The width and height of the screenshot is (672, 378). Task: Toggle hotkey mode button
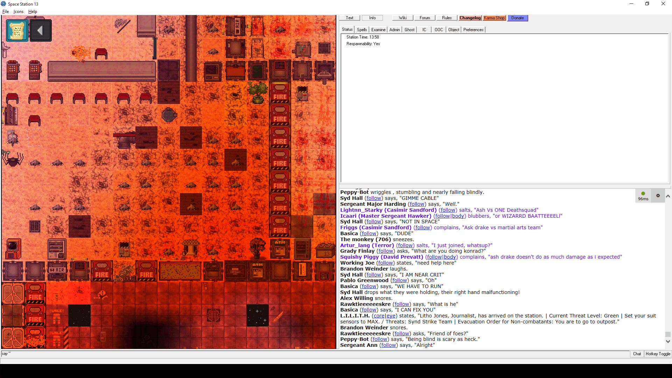658,354
